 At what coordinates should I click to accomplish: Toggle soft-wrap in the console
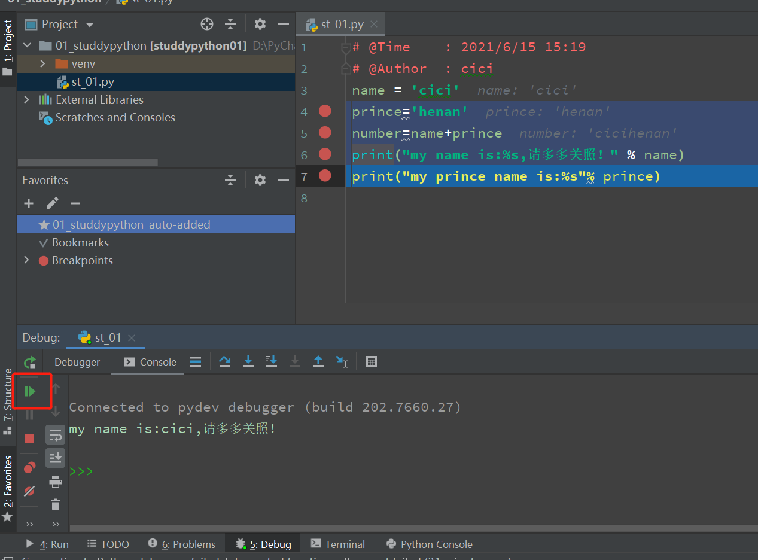(56, 435)
